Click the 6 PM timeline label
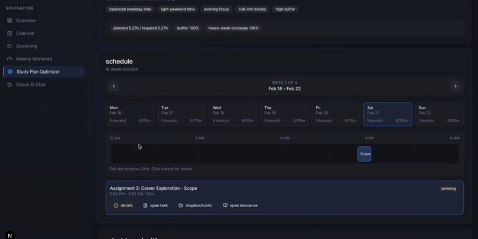This screenshot has width=478, height=239. (x=369, y=138)
